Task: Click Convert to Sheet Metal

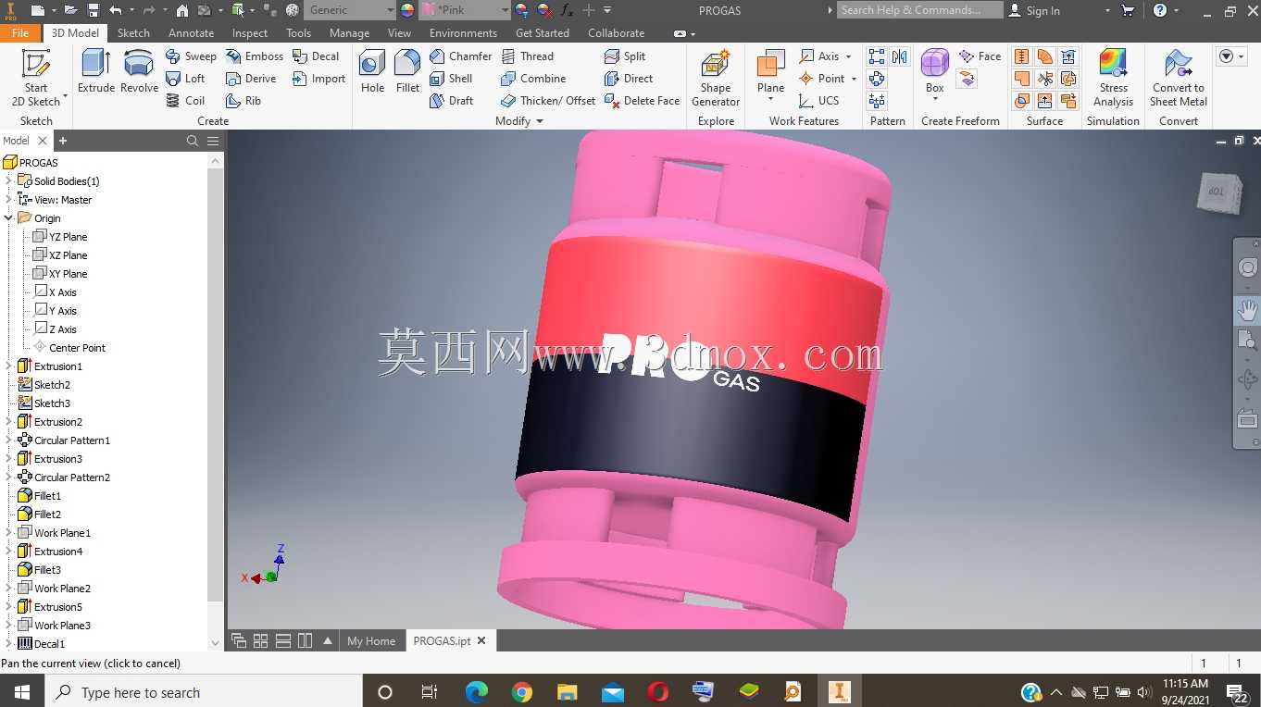Action: coord(1179,79)
